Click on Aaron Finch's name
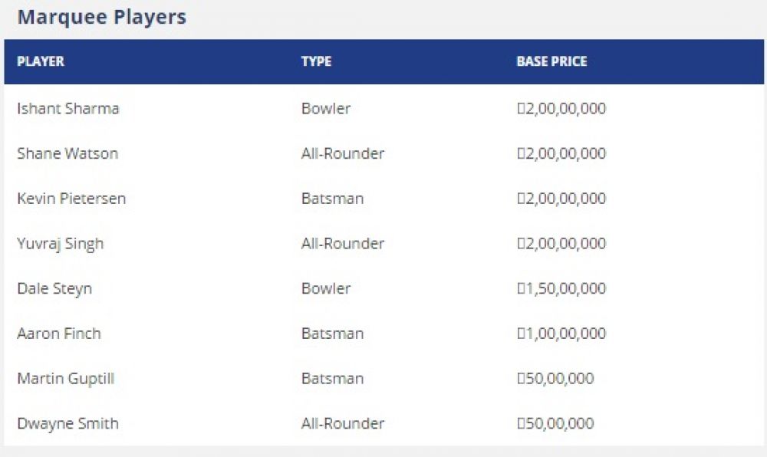Image resolution: width=767 pixels, height=457 pixels. click(x=59, y=334)
